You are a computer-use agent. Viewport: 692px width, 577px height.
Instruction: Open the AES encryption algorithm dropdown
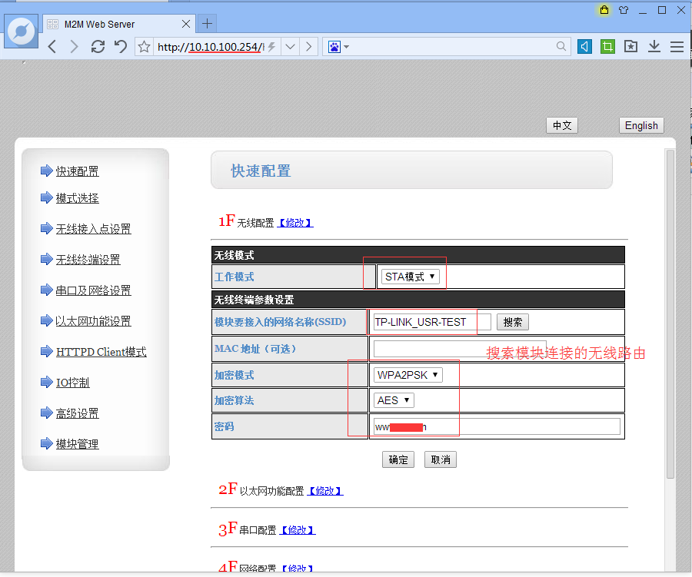click(x=394, y=400)
